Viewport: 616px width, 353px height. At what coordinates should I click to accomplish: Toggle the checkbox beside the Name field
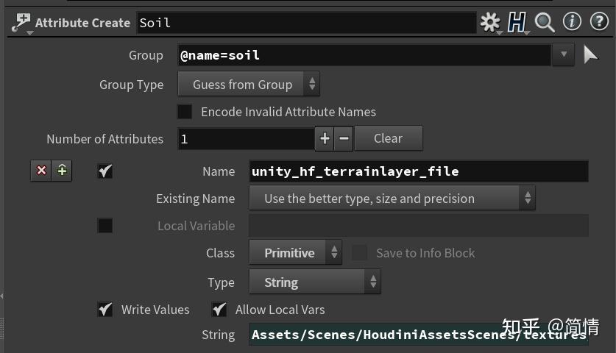(105, 171)
